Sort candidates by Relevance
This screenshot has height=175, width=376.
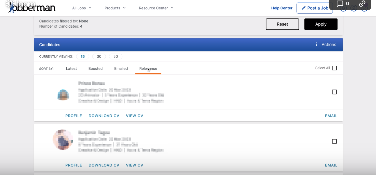pyautogui.click(x=148, y=68)
